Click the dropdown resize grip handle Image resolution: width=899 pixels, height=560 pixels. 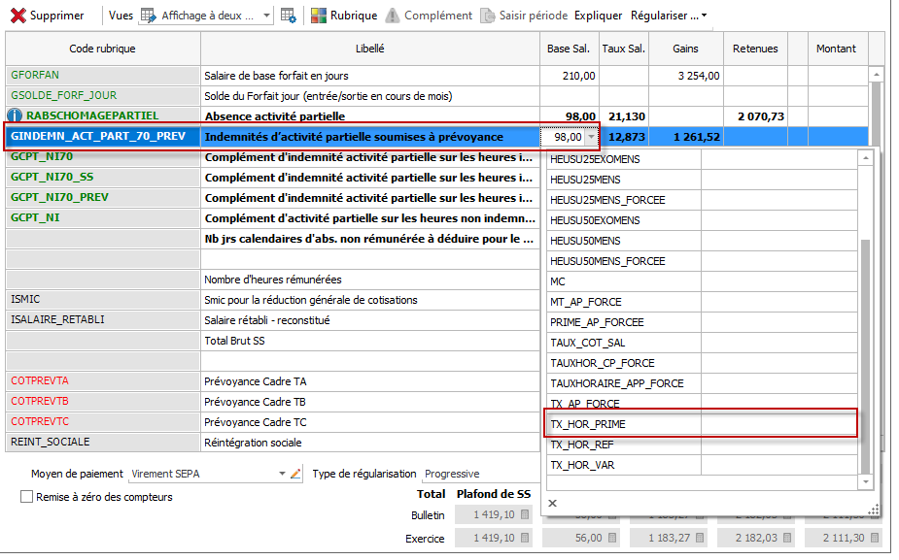pyautogui.click(x=873, y=510)
